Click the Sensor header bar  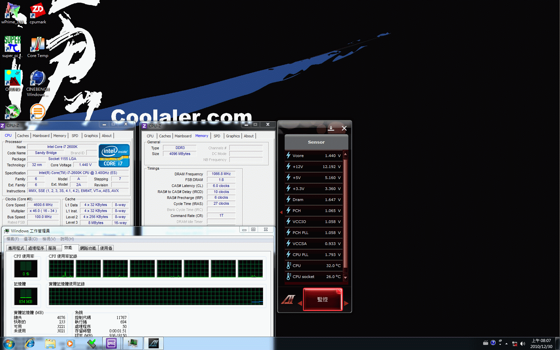[316, 142]
